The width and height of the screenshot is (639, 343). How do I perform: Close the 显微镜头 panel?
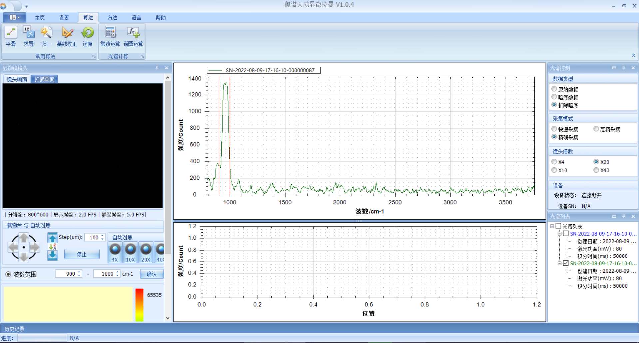click(167, 68)
